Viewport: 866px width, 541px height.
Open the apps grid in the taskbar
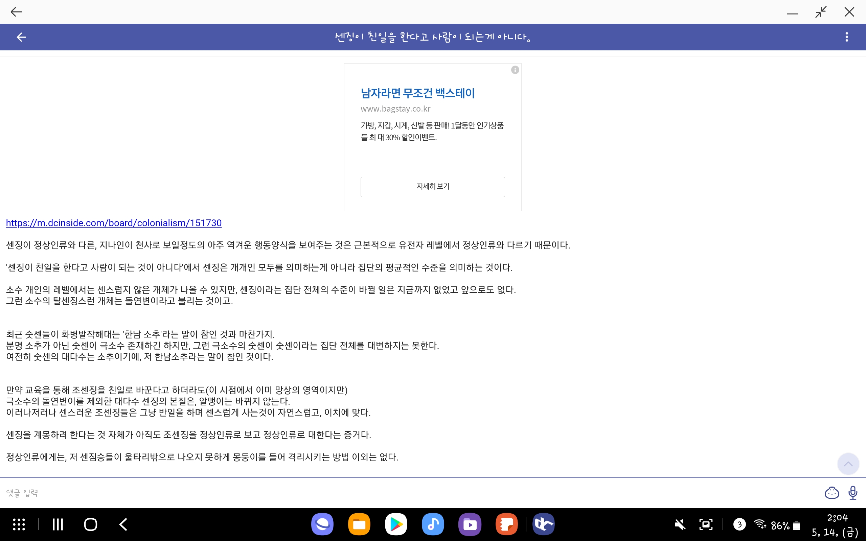point(19,524)
